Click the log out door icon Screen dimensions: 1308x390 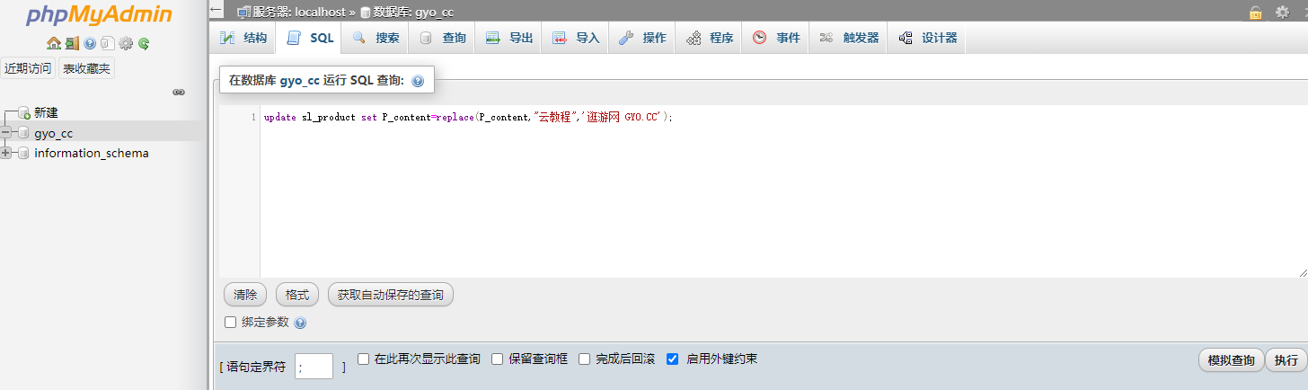(x=71, y=43)
